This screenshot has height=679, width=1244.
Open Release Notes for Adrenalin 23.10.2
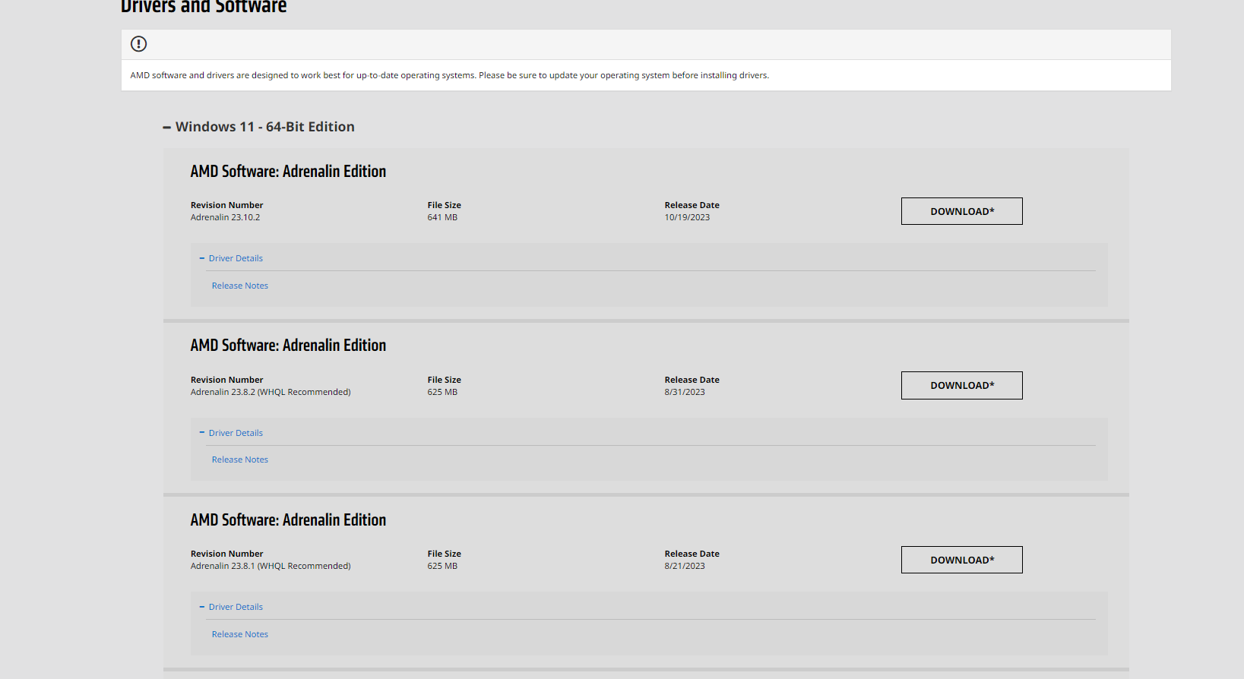[240, 286]
